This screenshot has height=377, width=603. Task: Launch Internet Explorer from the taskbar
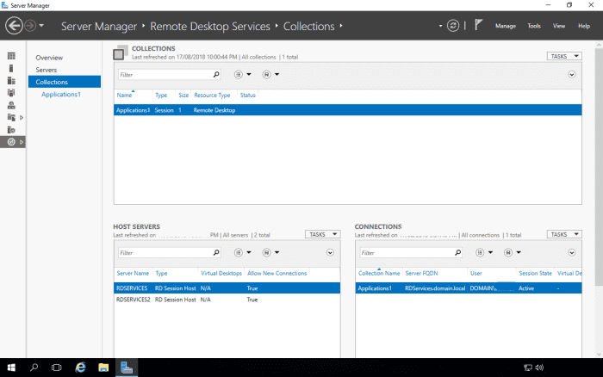click(x=80, y=368)
